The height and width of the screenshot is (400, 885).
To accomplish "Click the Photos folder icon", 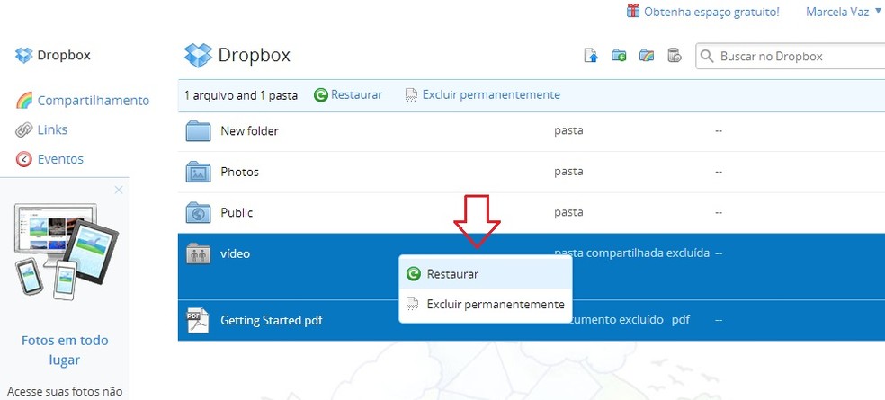I will point(198,172).
